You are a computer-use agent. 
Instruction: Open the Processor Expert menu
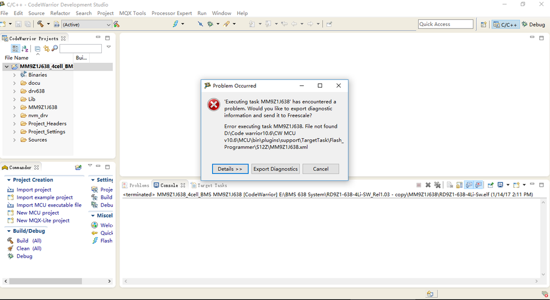172,13
